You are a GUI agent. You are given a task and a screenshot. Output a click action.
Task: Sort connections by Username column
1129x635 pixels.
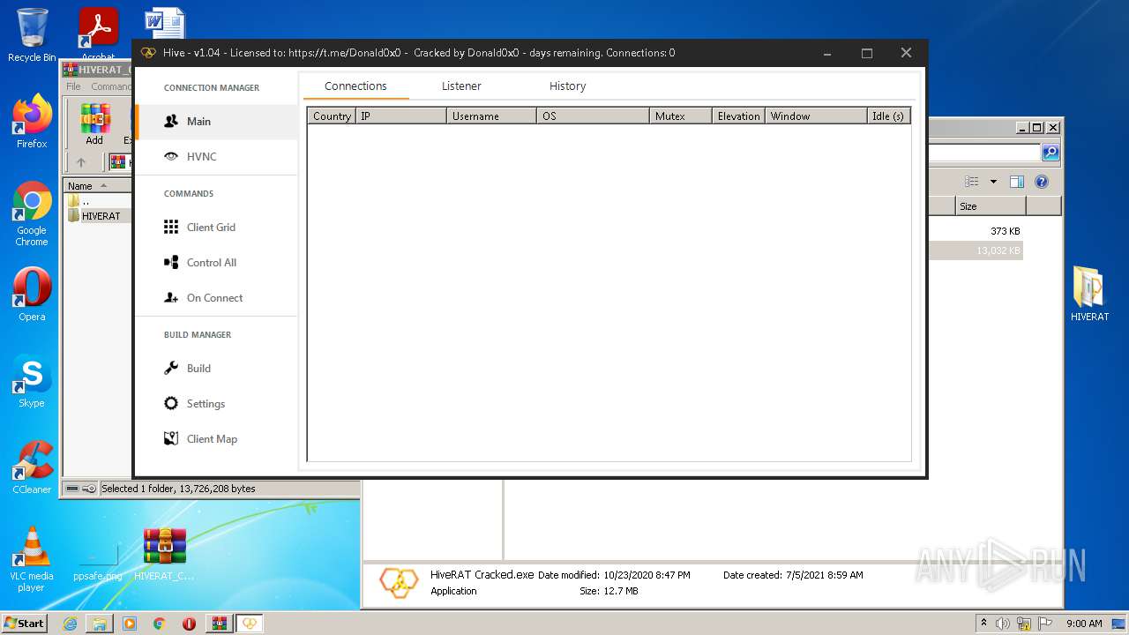point(492,116)
